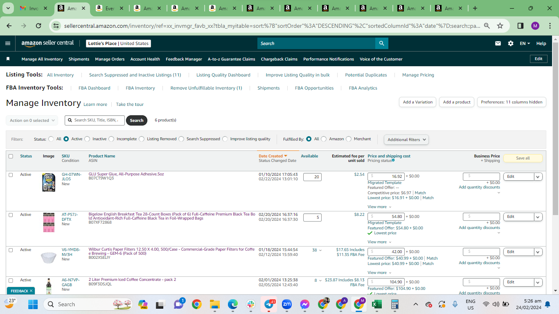The height and width of the screenshot is (314, 559).
Task: Click the Add a Variation button
Action: [x=418, y=102]
